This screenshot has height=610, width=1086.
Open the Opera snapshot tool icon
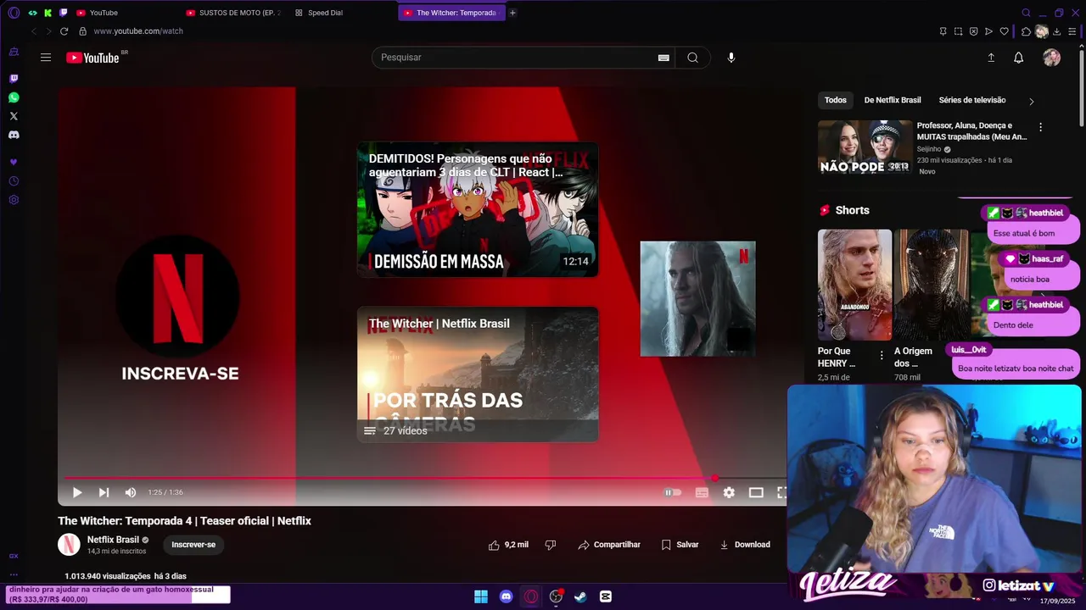958,31
